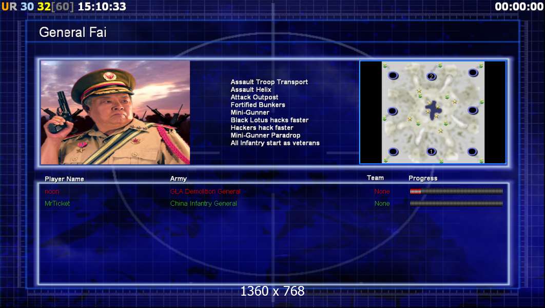Click the 'Army' column header
The height and width of the screenshot is (308, 545).
(178, 179)
